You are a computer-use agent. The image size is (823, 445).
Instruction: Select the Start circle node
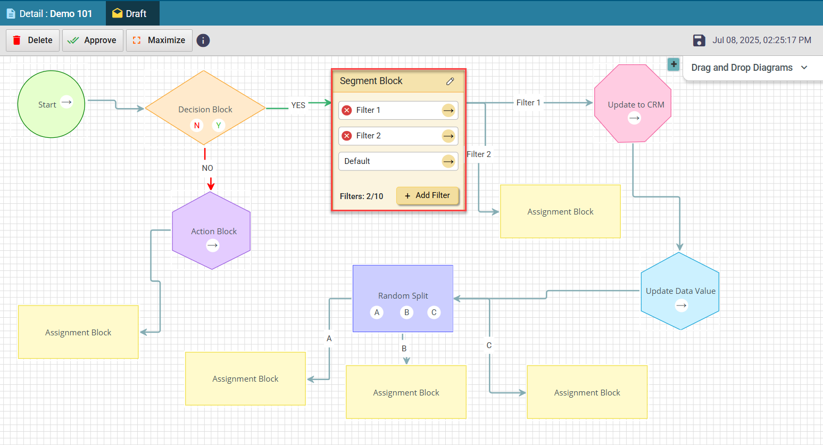[51, 104]
